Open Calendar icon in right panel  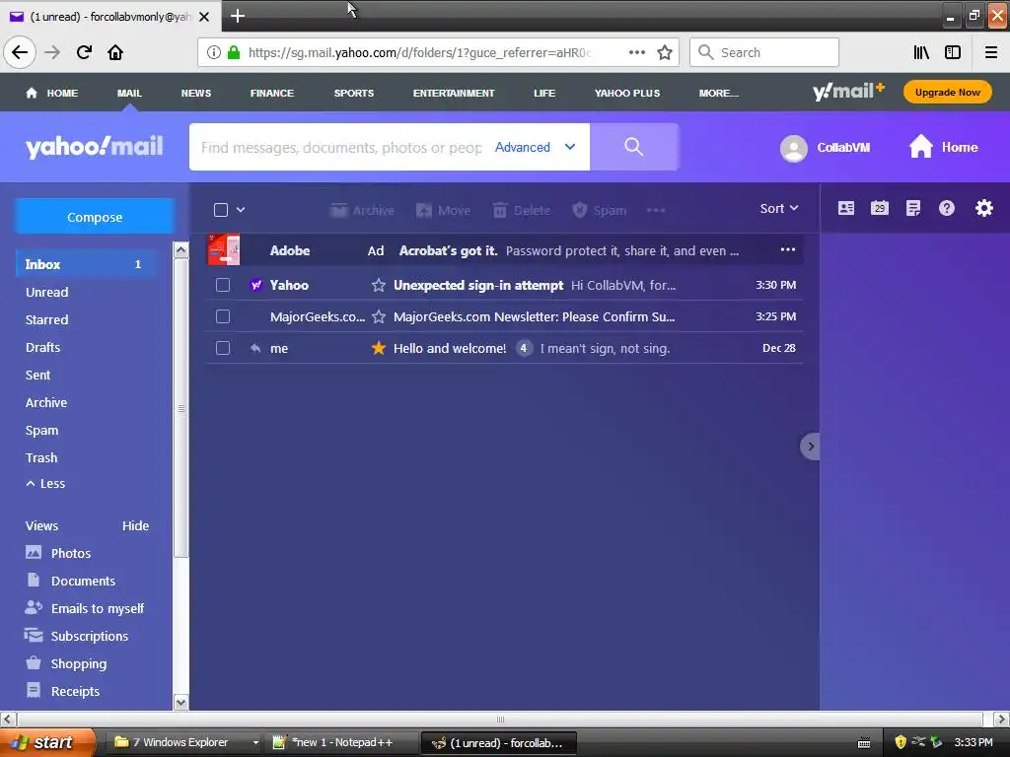point(879,208)
